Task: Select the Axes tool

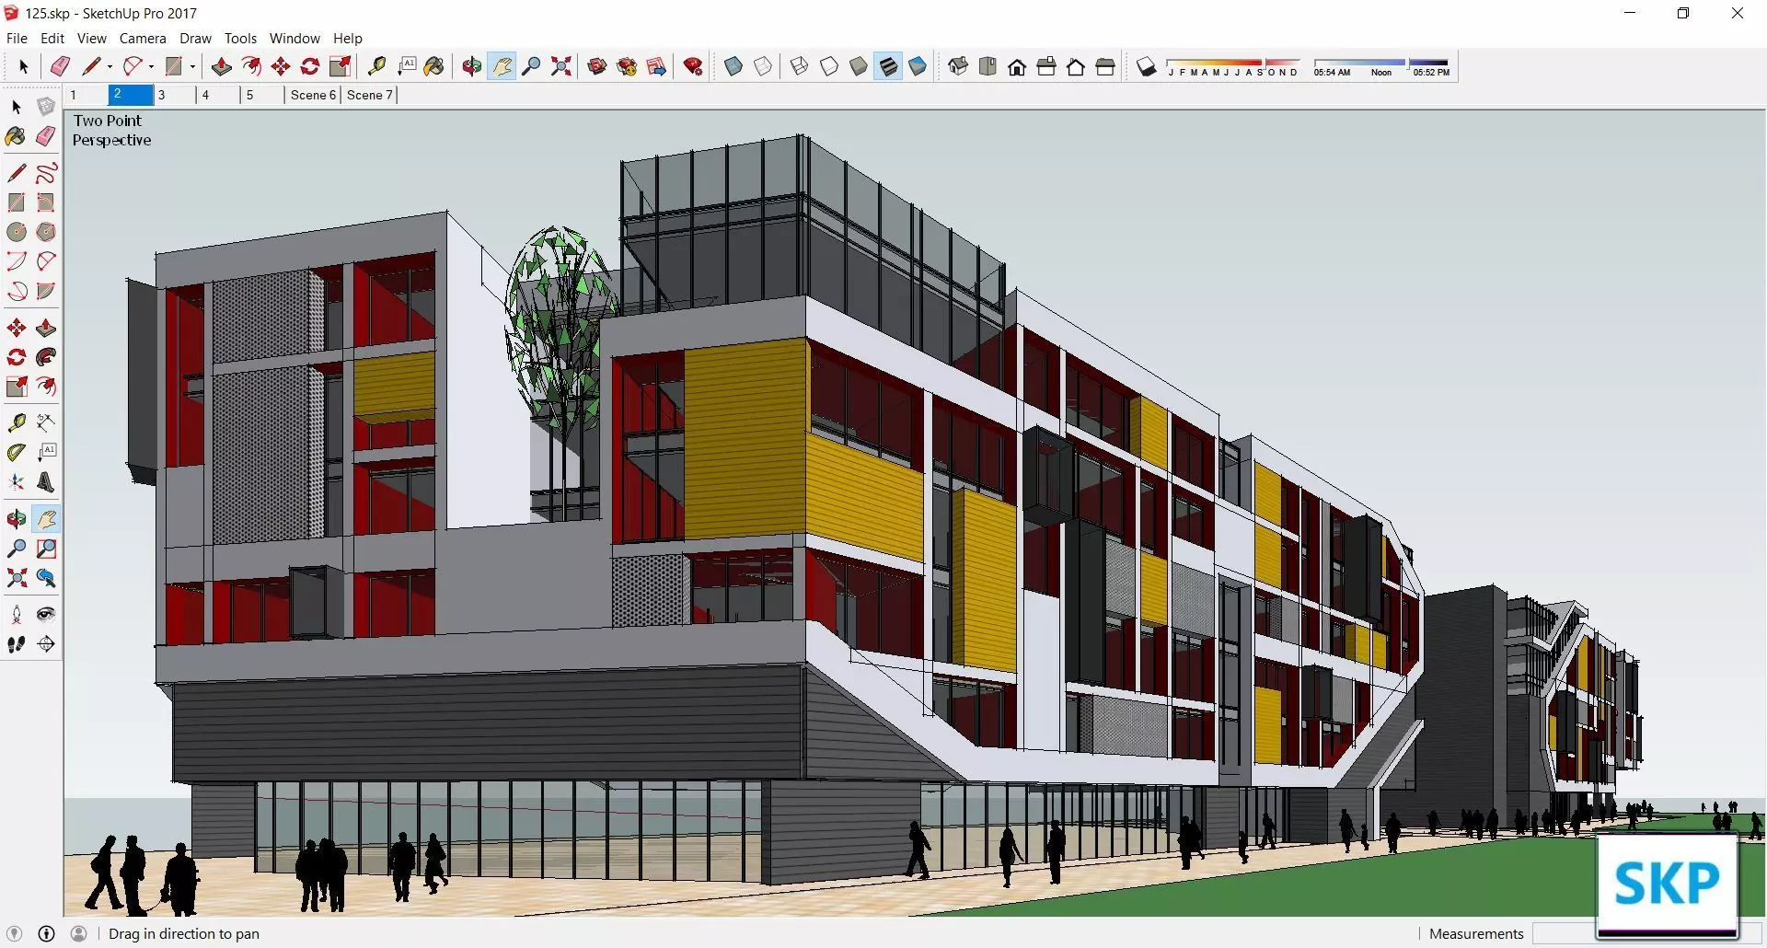Action: 17,482
